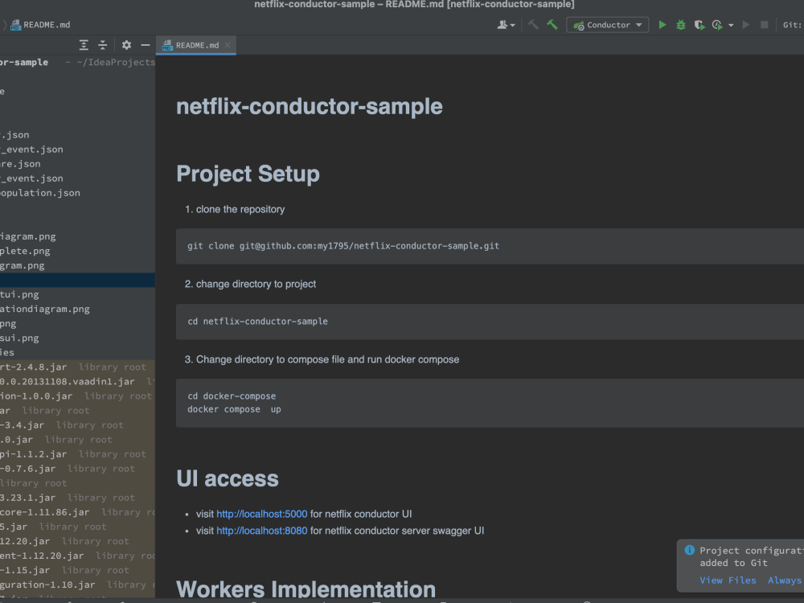The height and width of the screenshot is (603, 804).
Task: Select the project root 'or-sample' tree row
Action: 77,62
